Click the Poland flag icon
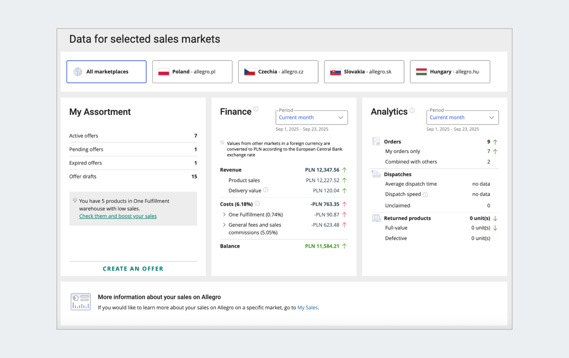This screenshot has width=569, height=358. coord(164,71)
